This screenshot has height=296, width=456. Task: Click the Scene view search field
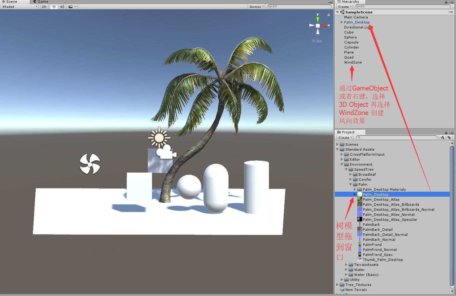[299, 7]
